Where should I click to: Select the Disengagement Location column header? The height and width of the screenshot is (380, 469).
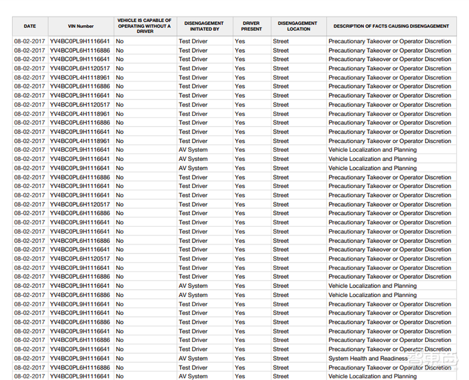coord(298,26)
